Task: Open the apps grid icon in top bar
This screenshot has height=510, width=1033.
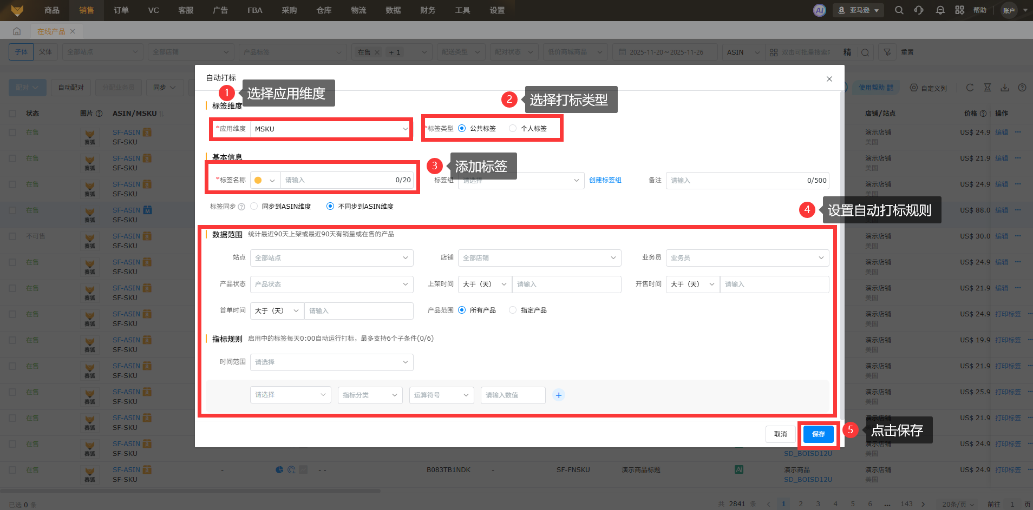Action: click(959, 10)
